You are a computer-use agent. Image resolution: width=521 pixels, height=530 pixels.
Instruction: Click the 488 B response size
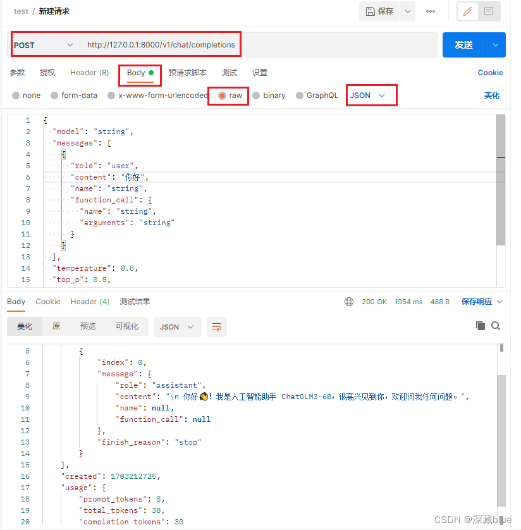(440, 302)
